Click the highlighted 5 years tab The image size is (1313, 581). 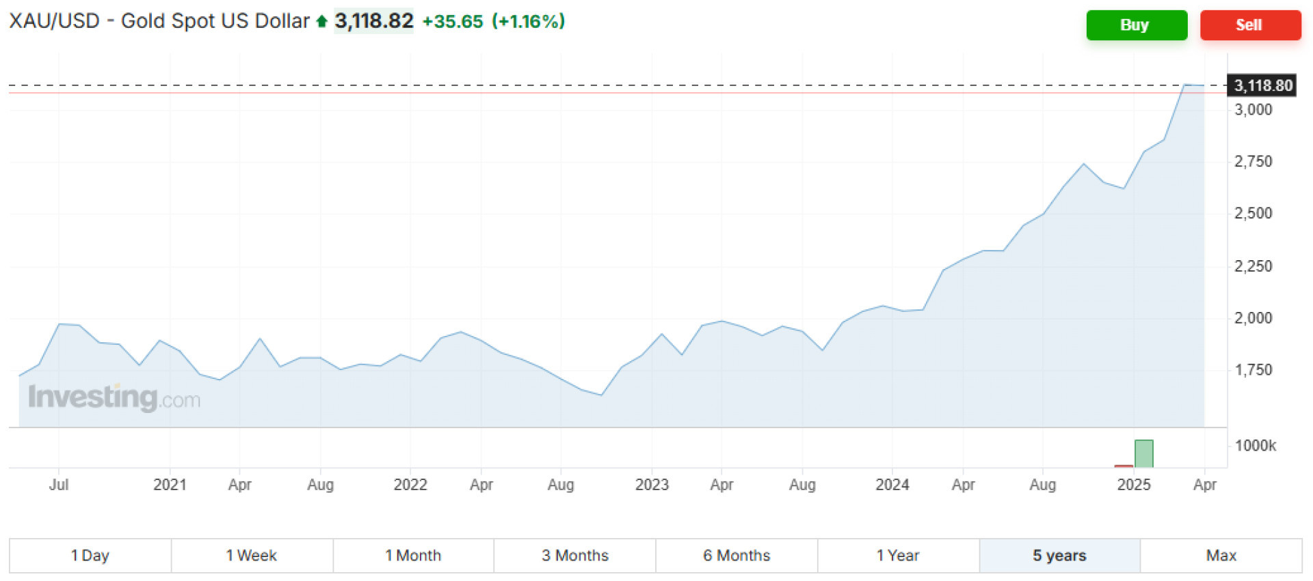(x=1059, y=556)
